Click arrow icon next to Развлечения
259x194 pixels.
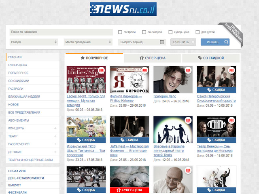(55, 144)
